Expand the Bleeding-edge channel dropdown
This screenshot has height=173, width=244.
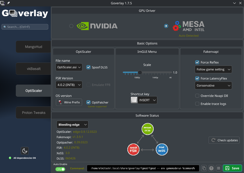click(x=72, y=124)
